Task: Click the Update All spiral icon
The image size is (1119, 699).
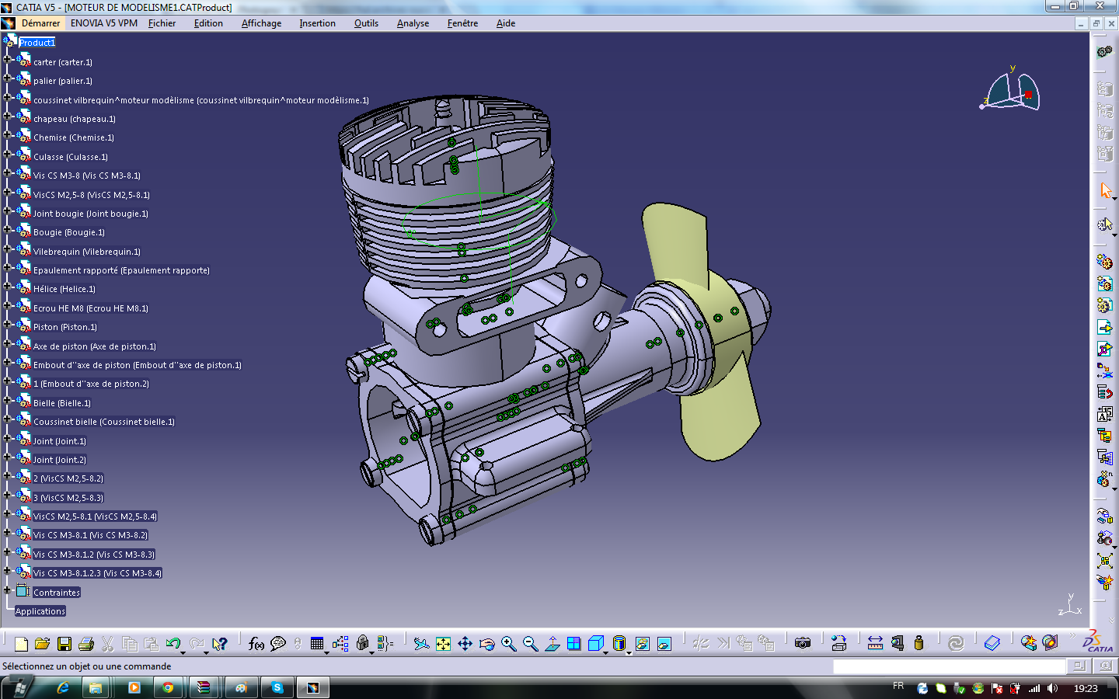Action: [956, 643]
